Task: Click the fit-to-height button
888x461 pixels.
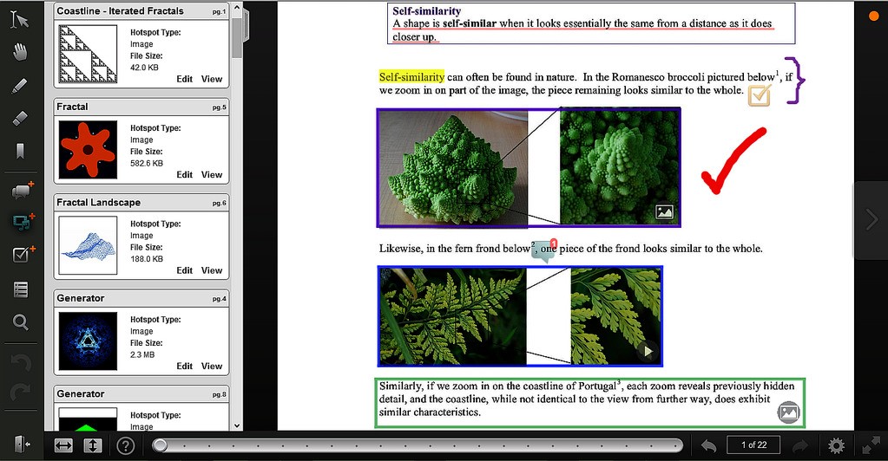Action: click(94, 445)
